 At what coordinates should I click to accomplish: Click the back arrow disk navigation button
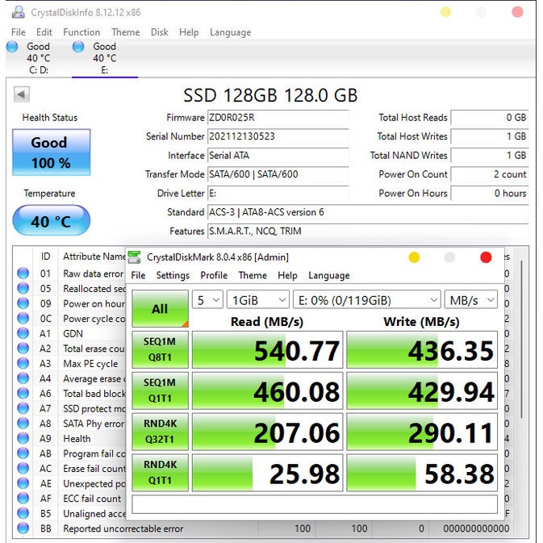point(22,94)
